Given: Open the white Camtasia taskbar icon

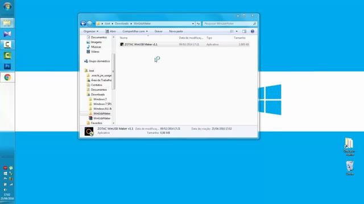Looking at the screenshot, I should pos(7,45).
